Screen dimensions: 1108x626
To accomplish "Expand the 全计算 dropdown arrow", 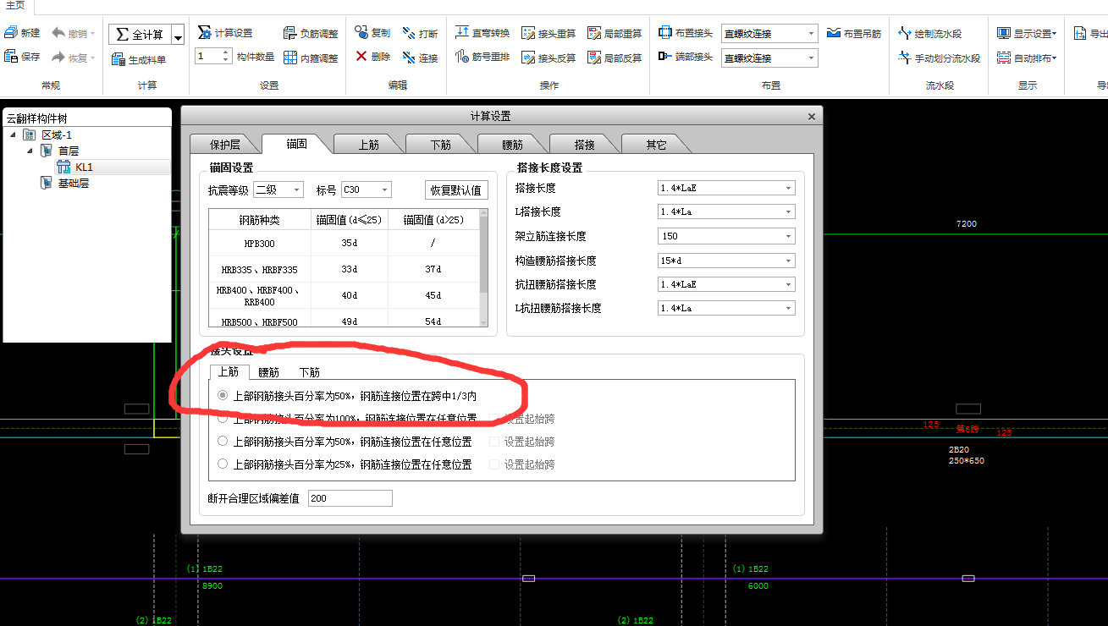I will [x=178, y=36].
